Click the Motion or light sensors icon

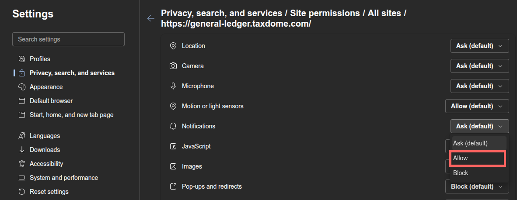click(173, 106)
